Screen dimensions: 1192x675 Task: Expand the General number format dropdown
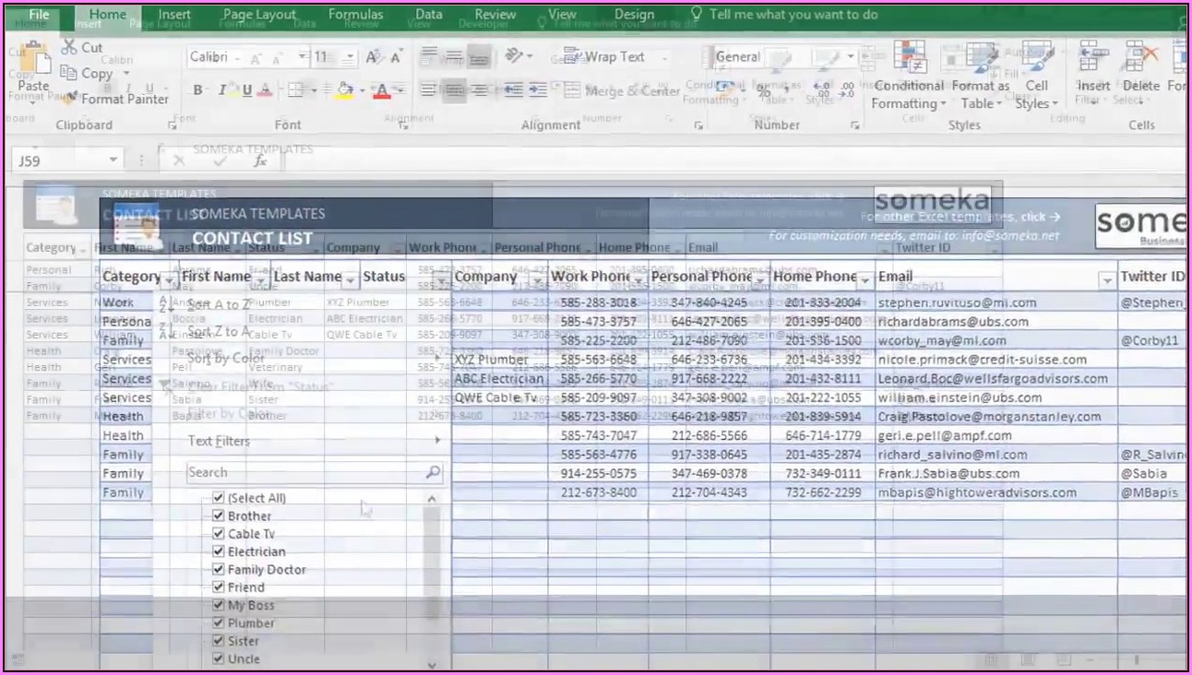(x=850, y=57)
